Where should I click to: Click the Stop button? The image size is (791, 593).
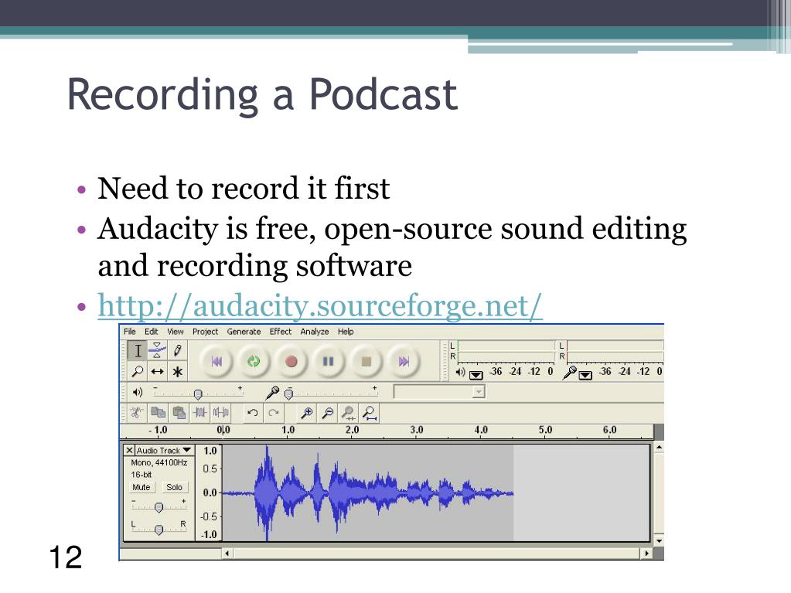coord(367,362)
